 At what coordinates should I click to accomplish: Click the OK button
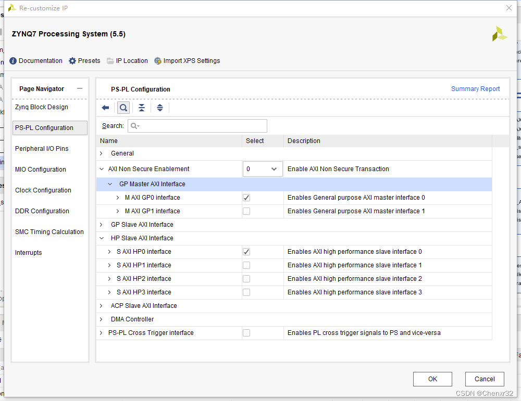[432, 379]
